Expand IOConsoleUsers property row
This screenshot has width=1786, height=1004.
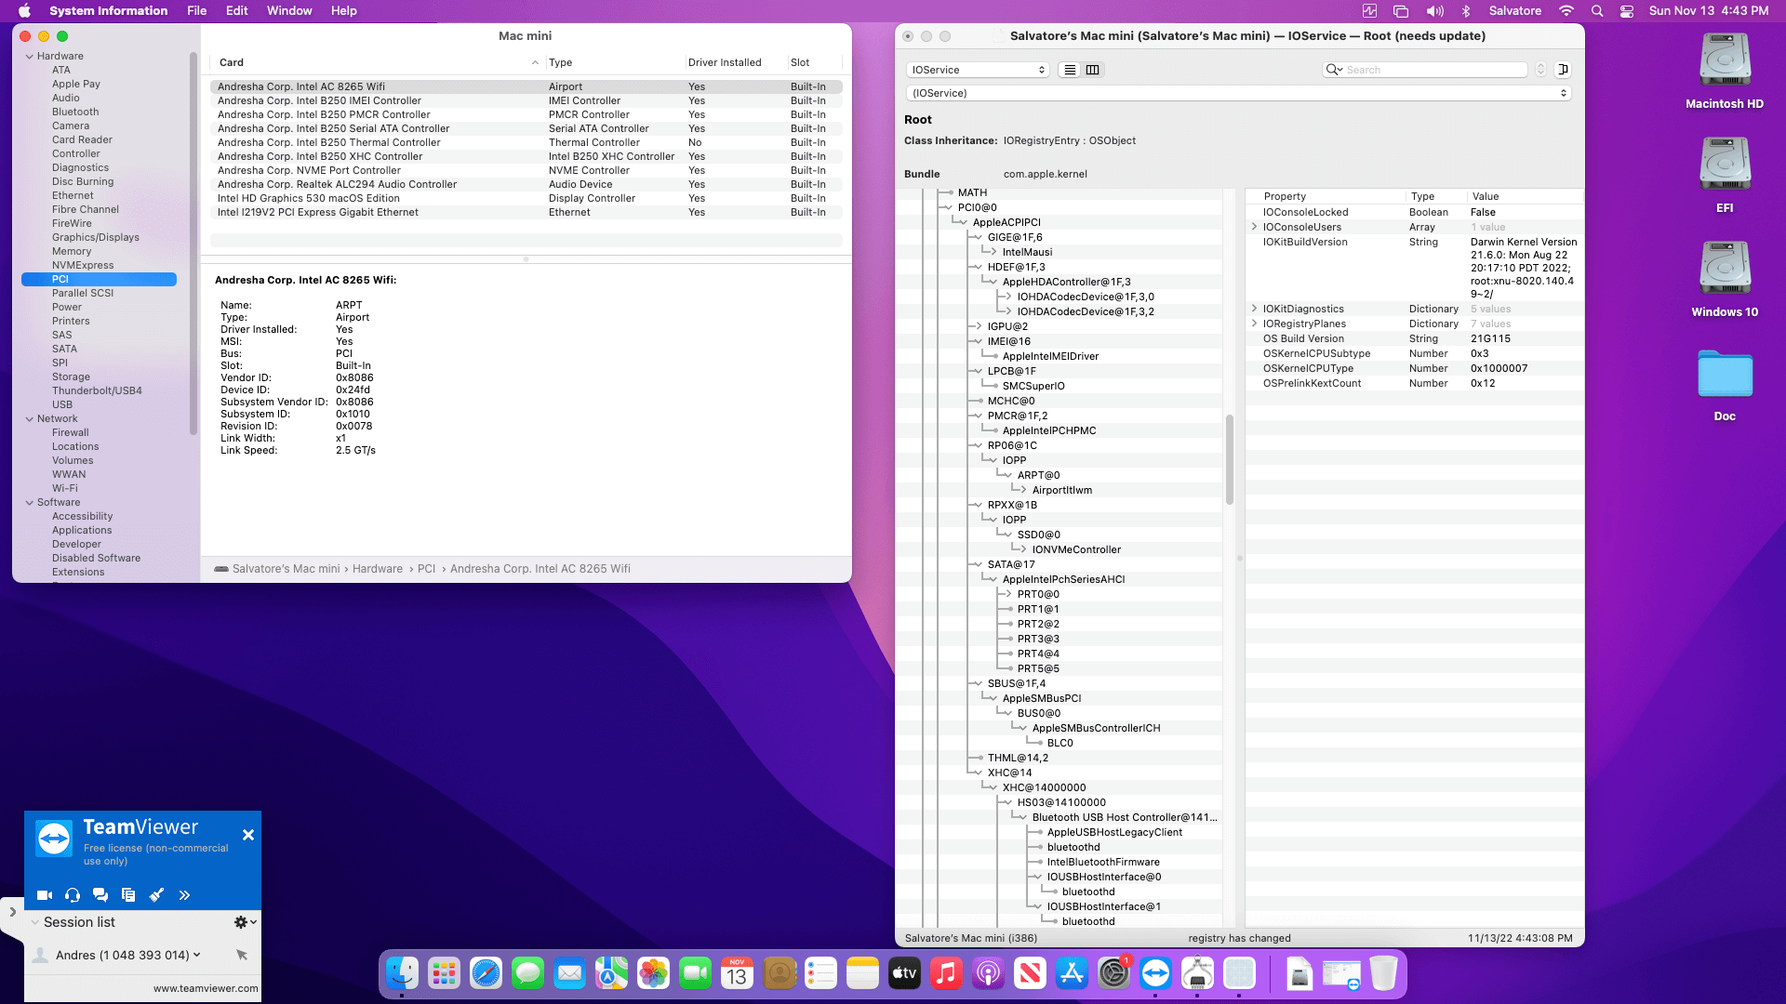(1254, 227)
